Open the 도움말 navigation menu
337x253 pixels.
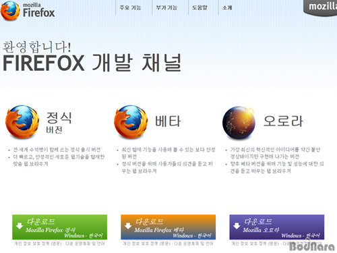200,7
